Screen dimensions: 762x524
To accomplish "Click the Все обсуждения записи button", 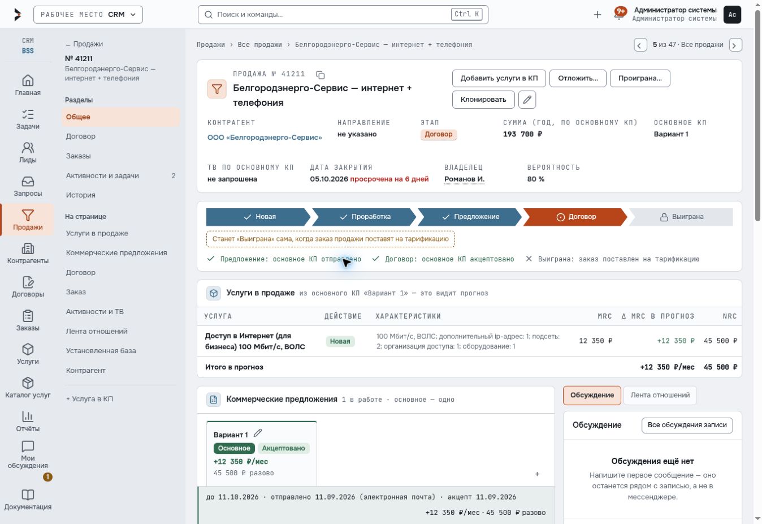I will pos(687,425).
